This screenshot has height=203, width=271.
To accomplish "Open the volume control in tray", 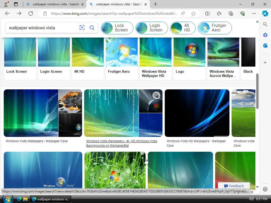I will [x=251, y=199].
